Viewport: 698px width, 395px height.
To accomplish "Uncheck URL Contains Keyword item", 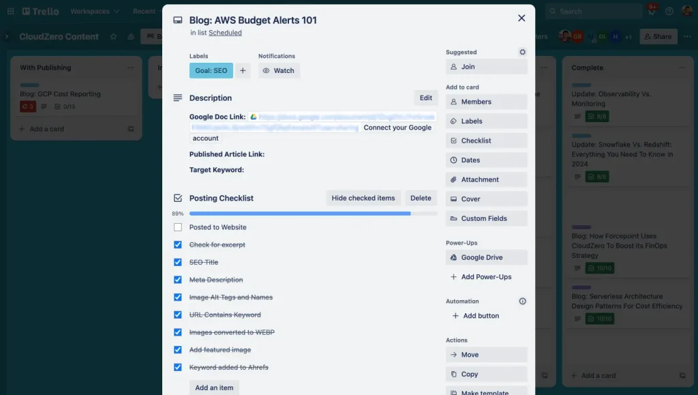I will [x=178, y=315].
